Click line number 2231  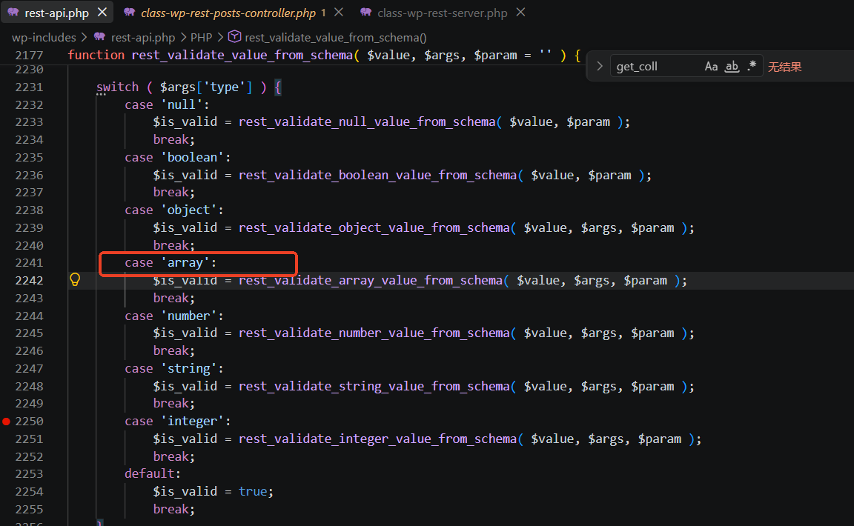tap(29, 87)
